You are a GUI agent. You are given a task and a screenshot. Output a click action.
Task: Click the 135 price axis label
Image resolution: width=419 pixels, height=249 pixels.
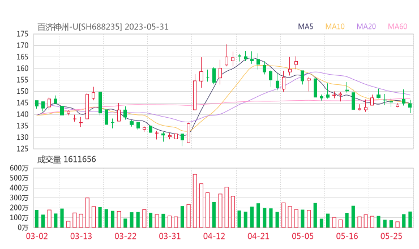point(23,126)
